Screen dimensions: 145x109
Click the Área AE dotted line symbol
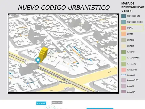point(124,75)
